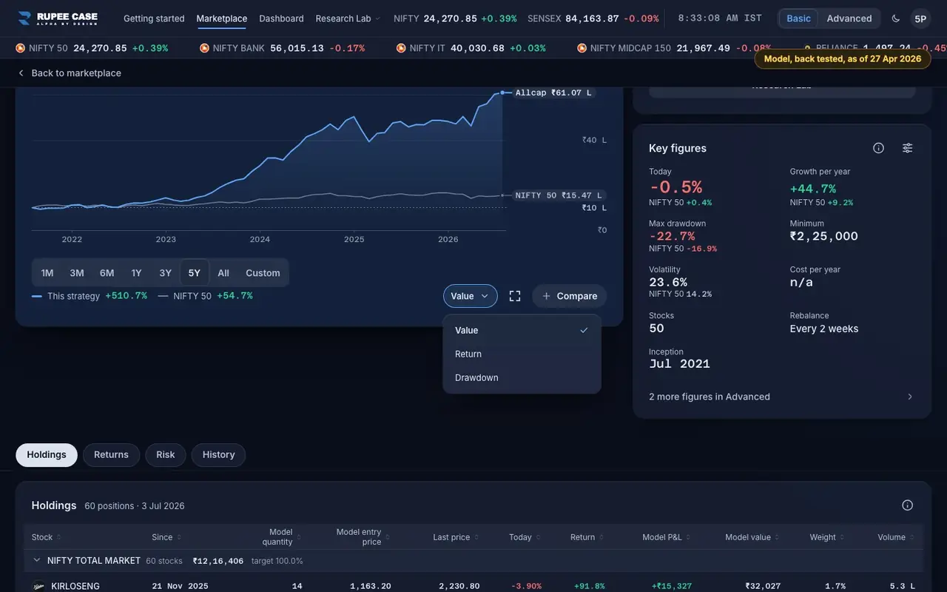Click the KIRLOSENG stock logo
This screenshot has height=592, width=947.
point(38,586)
